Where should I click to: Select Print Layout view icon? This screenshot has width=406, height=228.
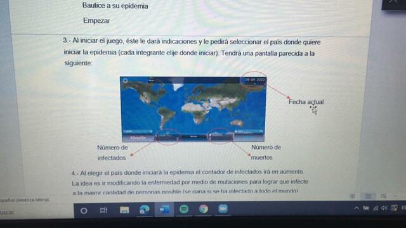(368, 196)
